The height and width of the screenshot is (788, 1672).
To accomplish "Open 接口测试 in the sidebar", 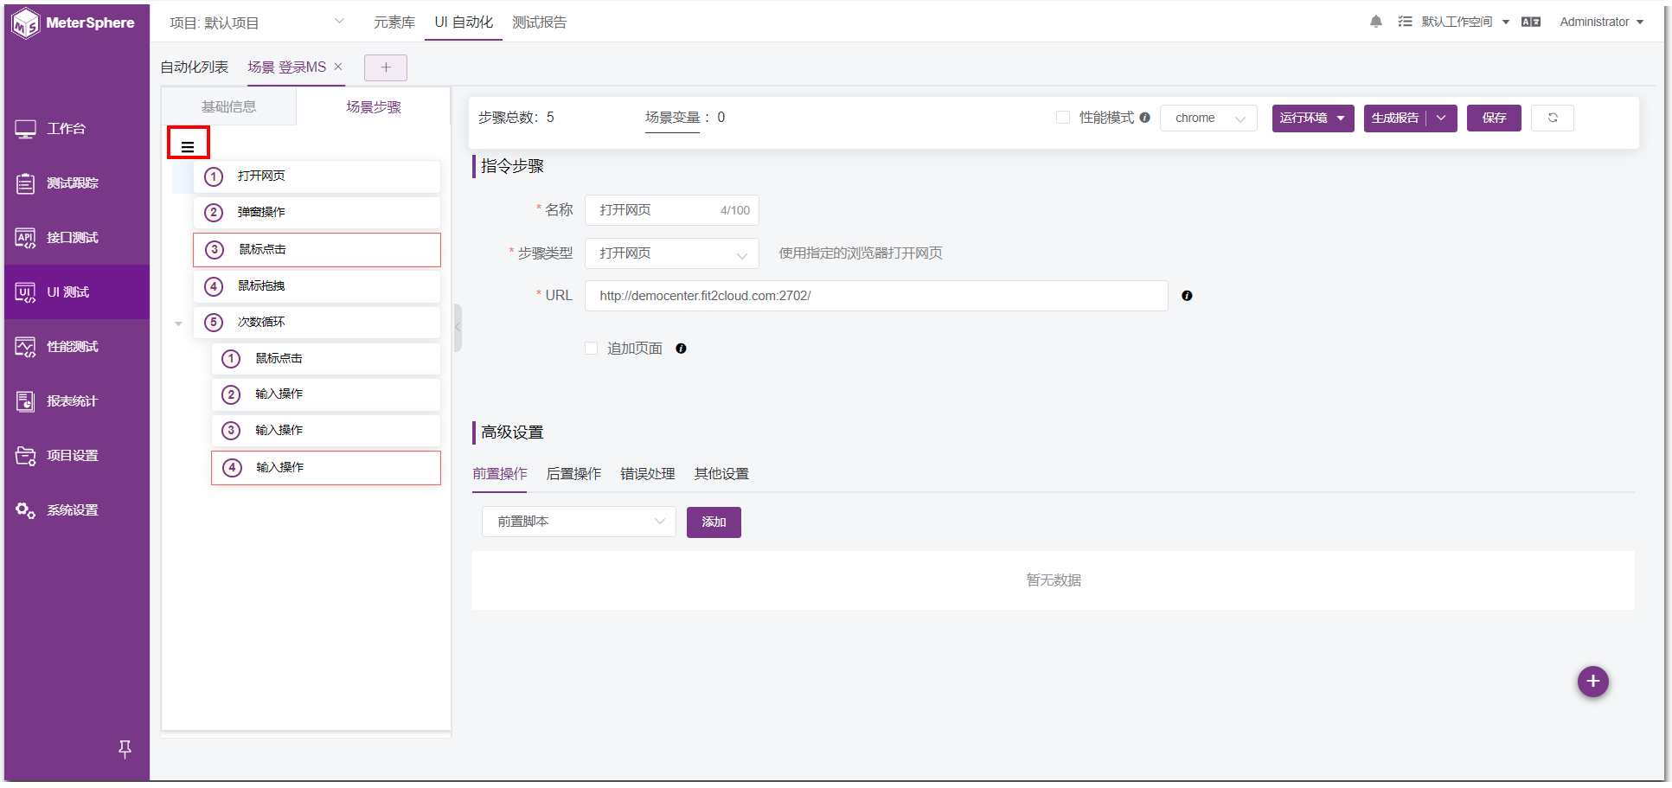I will [x=76, y=238].
